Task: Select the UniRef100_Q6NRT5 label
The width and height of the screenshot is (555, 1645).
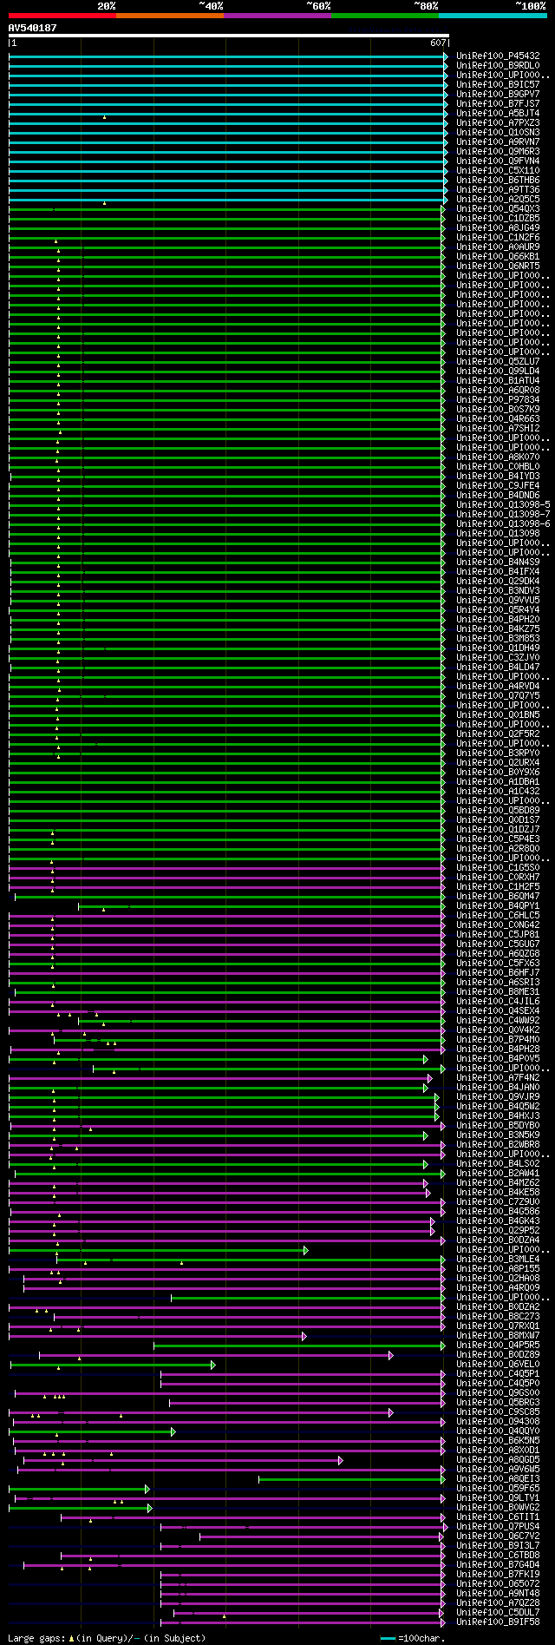Action: 498,266
